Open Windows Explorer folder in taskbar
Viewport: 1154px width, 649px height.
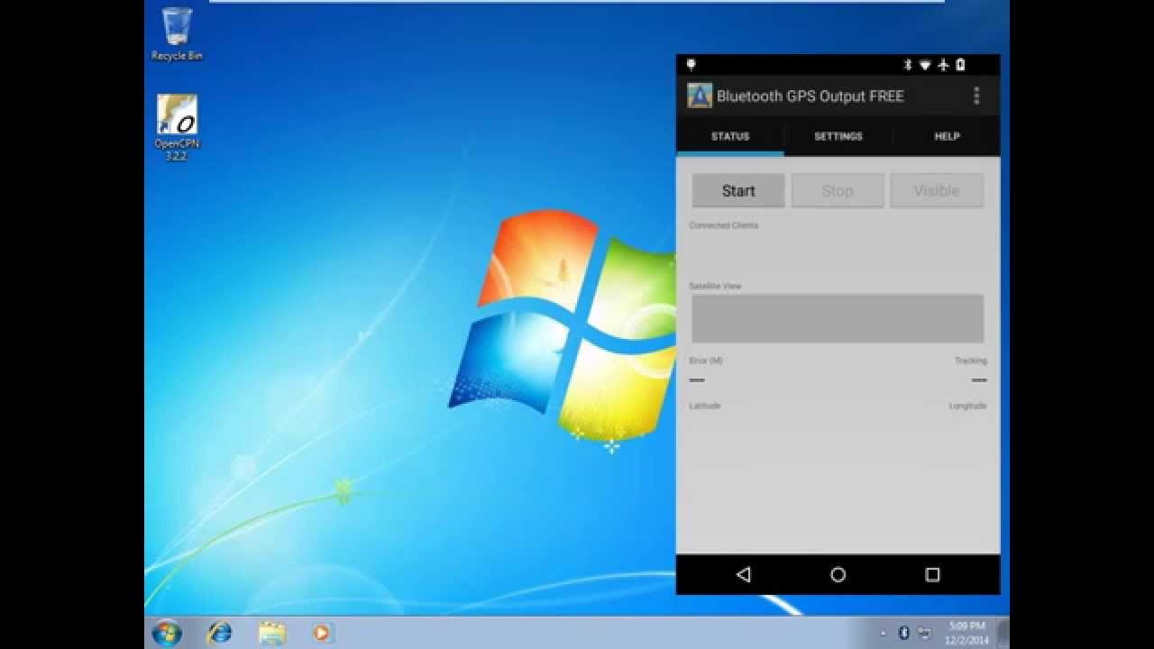click(x=271, y=633)
